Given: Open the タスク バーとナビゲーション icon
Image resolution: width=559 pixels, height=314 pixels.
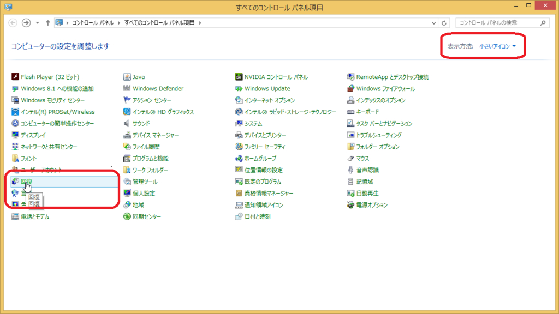Looking at the screenshot, I should (x=351, y=124).
